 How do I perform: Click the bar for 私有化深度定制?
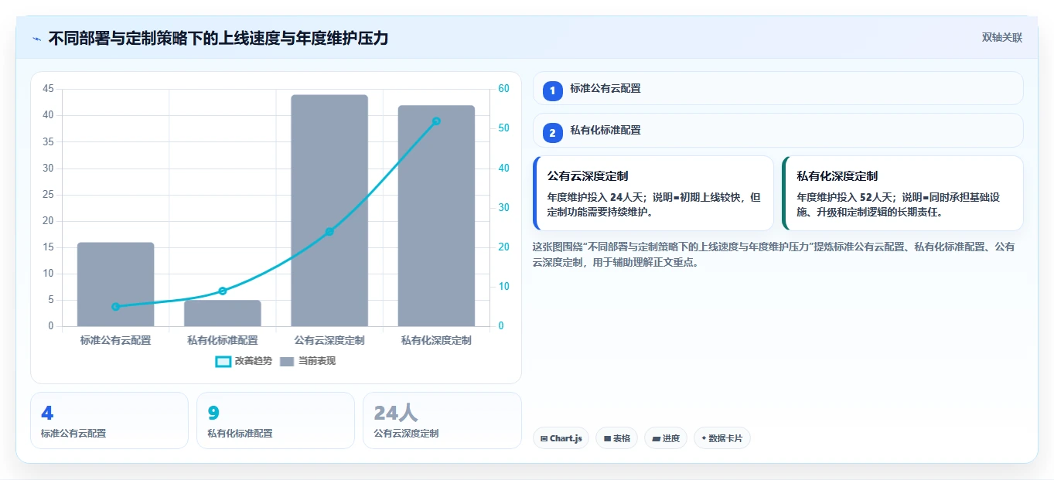pos(436,216)
